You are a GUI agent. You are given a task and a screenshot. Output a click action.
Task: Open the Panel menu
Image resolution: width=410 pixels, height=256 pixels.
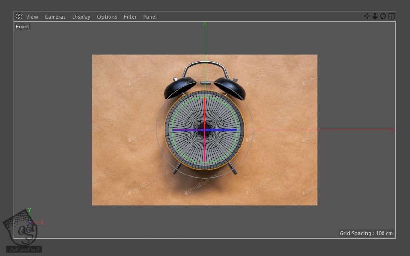(x=150, y=17)
